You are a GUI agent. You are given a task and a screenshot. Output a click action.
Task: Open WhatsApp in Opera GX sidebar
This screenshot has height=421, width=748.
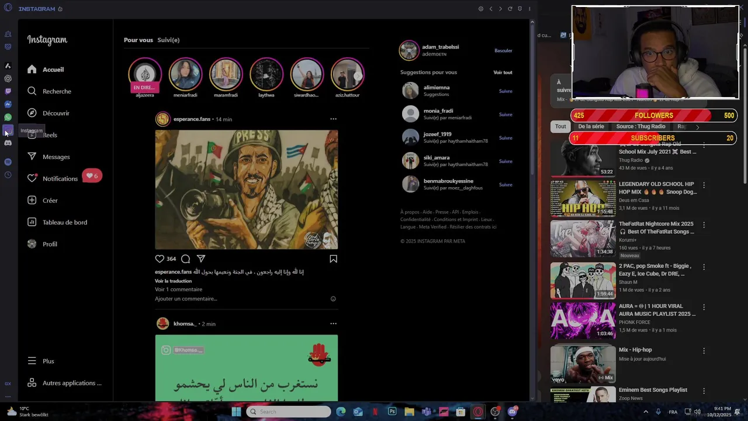8,118
